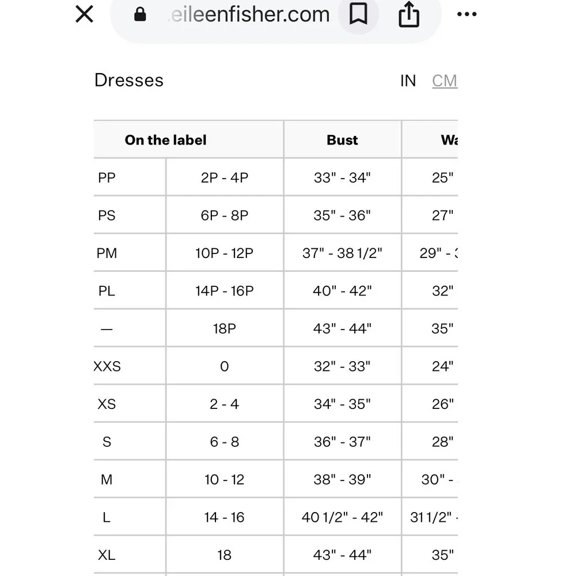Image resolution: width=576 pixels, height=576 pixels.
Task: Tap the XXS size label
Action: click(107, 366)
